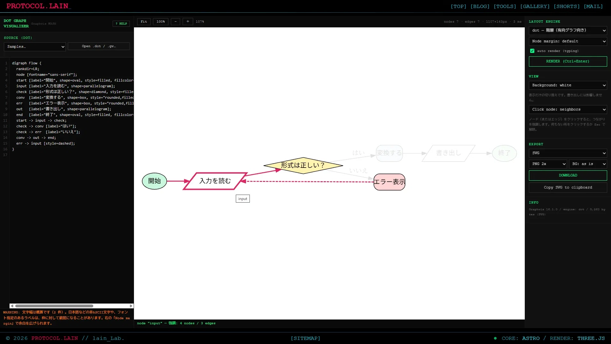The image size is (611, 344).
Task: Click the orange WARNING message text
Action: (x=67, y=318)
